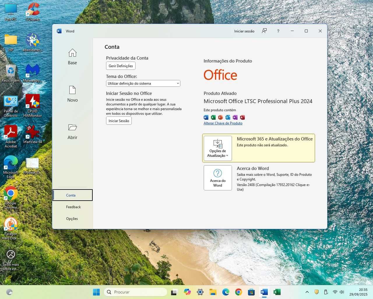Click the Acerca do Word button
Viewport: 373px width, 299px height.
(x=218, y=178)
